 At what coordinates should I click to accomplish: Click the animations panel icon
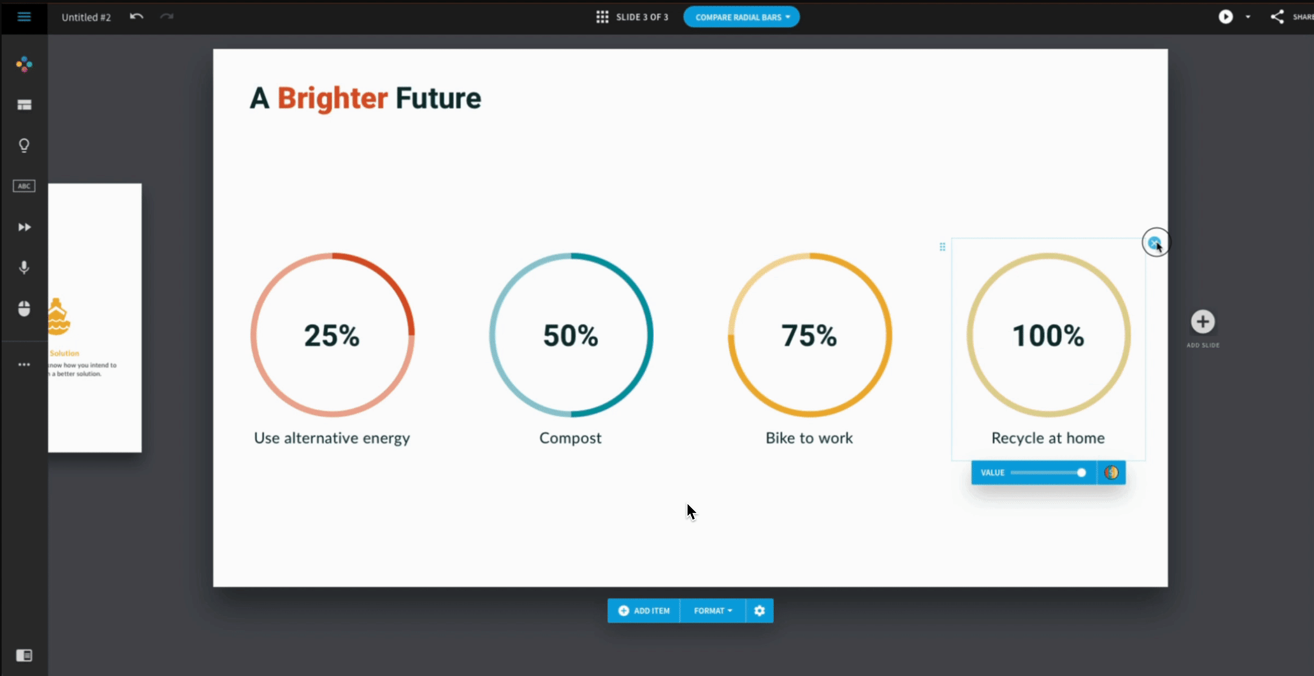(24, 227)
